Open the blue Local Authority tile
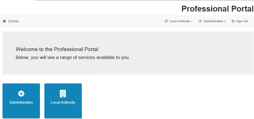This screenshot has width=254, height=119. click(x=63, y=101)
